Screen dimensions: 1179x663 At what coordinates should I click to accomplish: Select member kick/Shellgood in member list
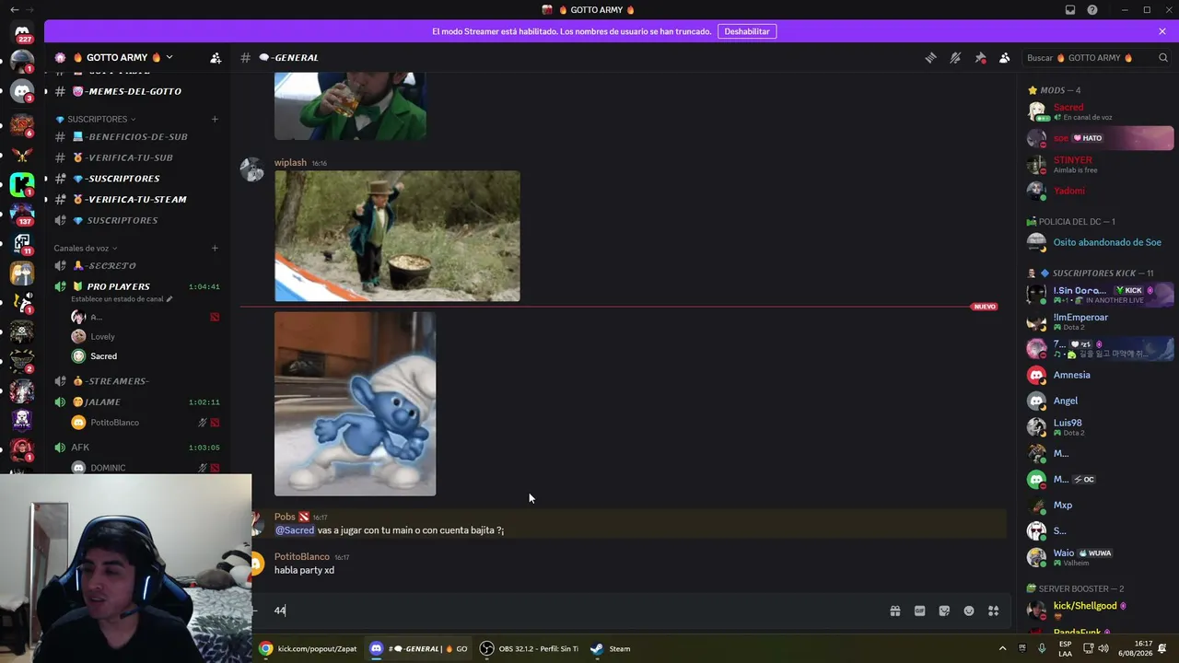coord(1100,610)
